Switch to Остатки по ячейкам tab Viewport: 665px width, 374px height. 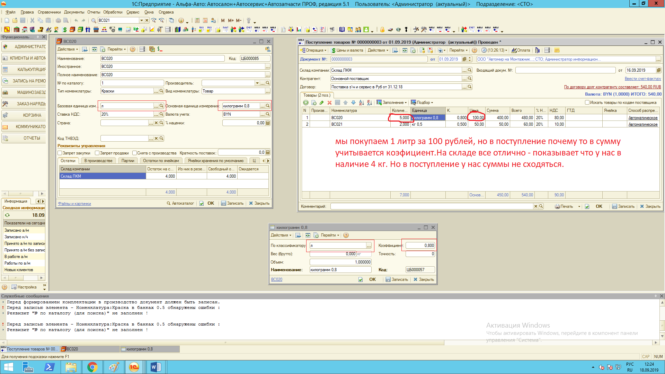[161, 161]
